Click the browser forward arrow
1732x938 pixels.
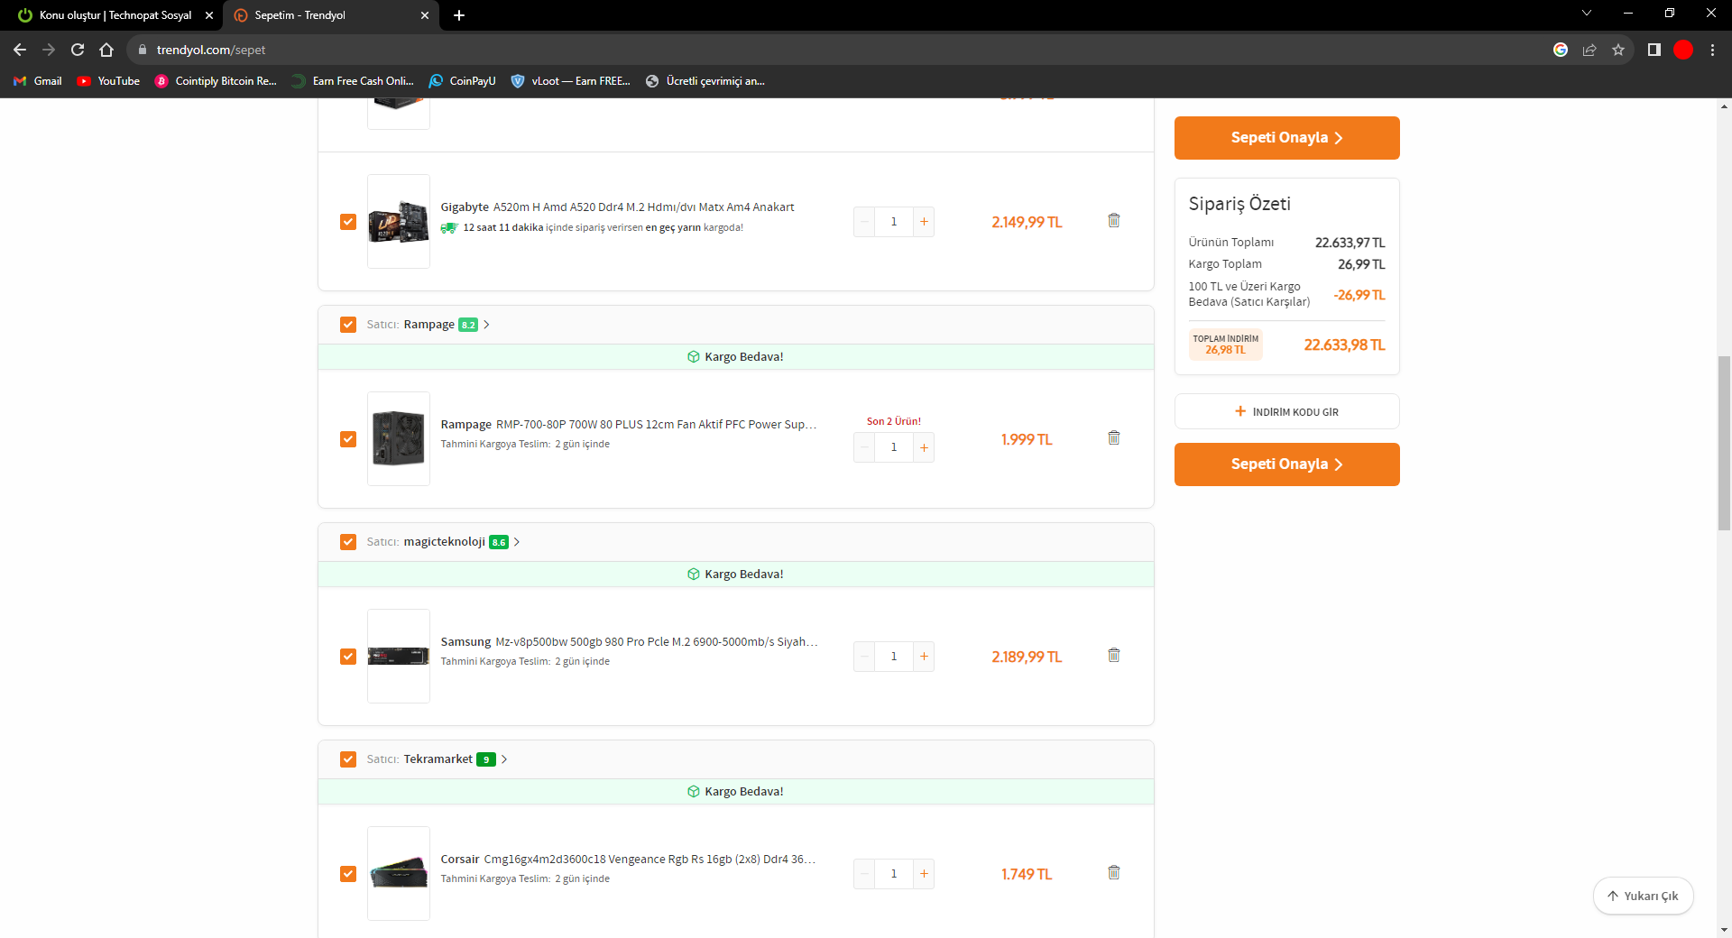point(49,50)
